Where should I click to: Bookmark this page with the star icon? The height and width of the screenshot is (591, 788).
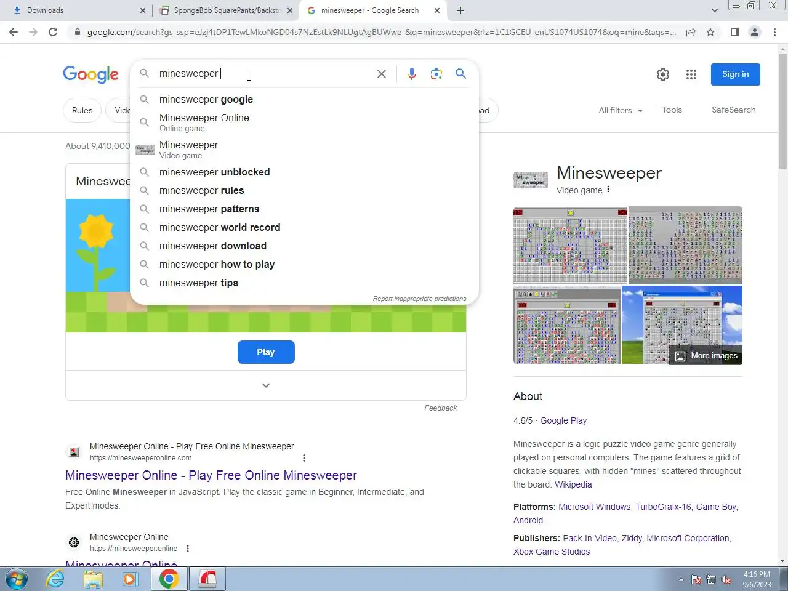(710, 32)
